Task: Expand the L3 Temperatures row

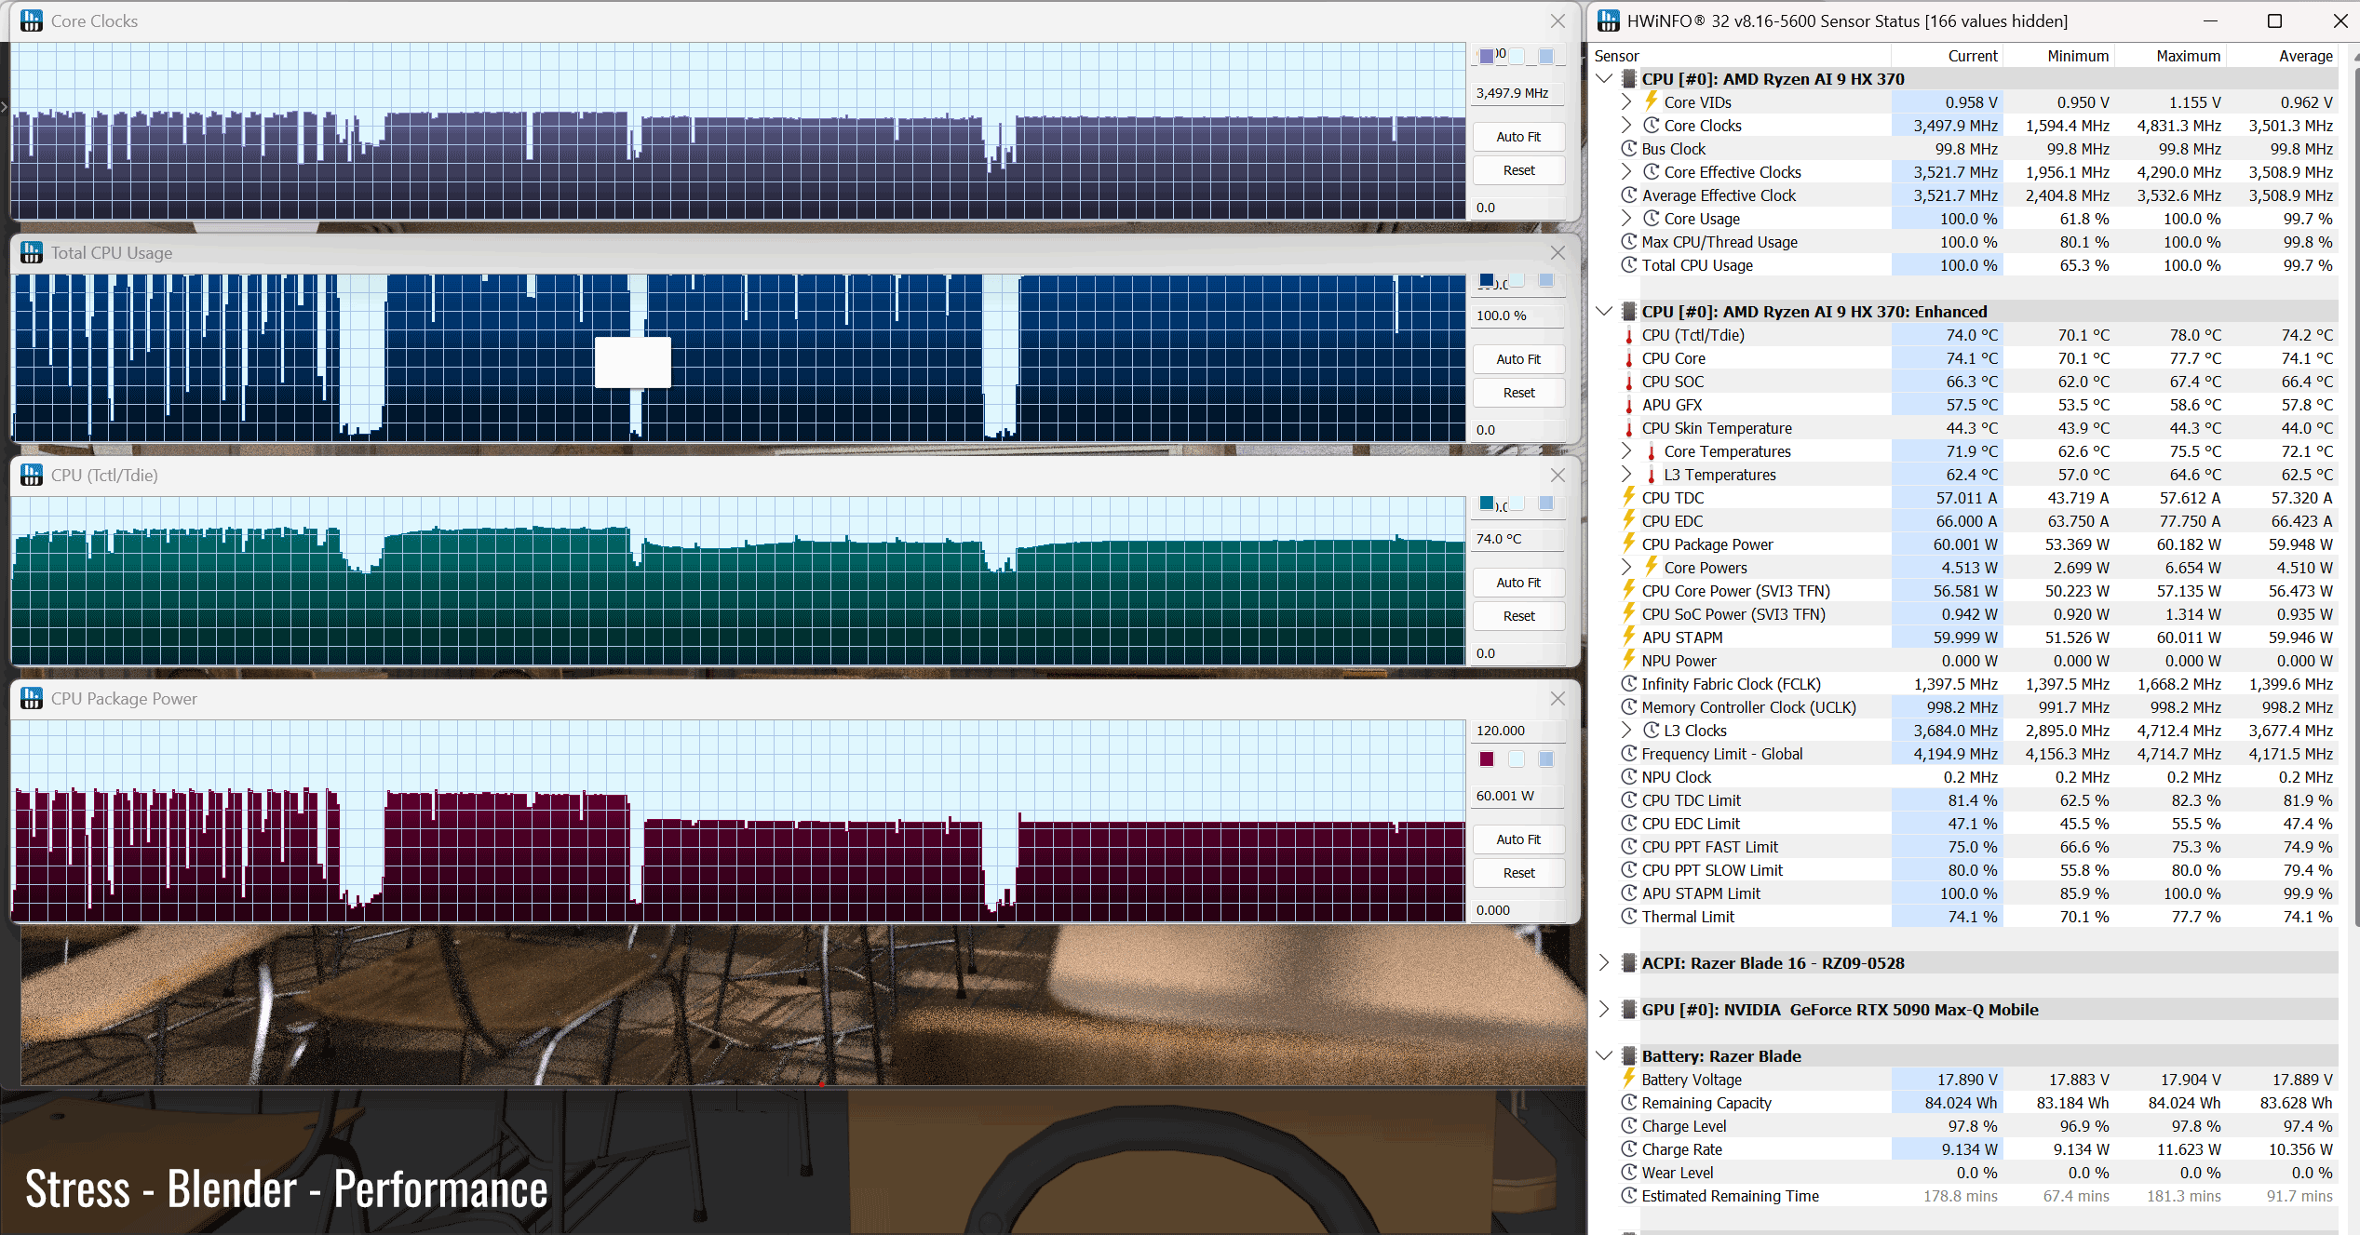Action: pyautogui.click(x=1626, y=475)
